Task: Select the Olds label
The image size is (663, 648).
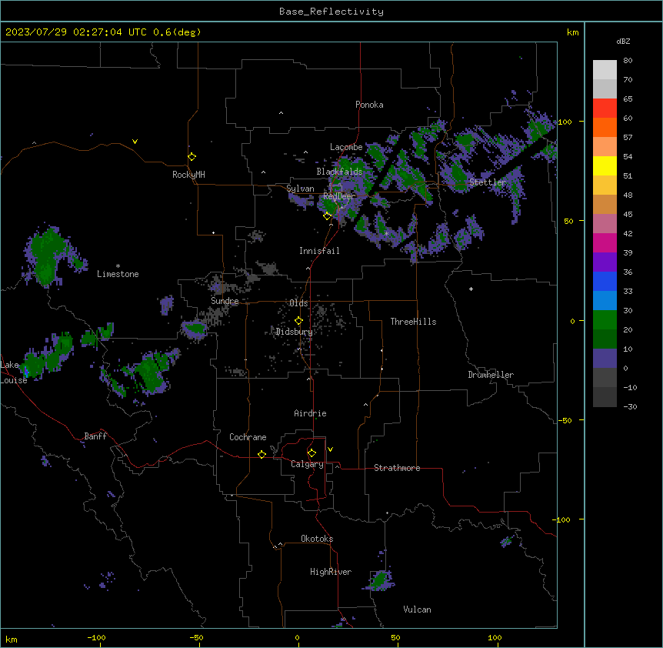Action: pos(298,303)
